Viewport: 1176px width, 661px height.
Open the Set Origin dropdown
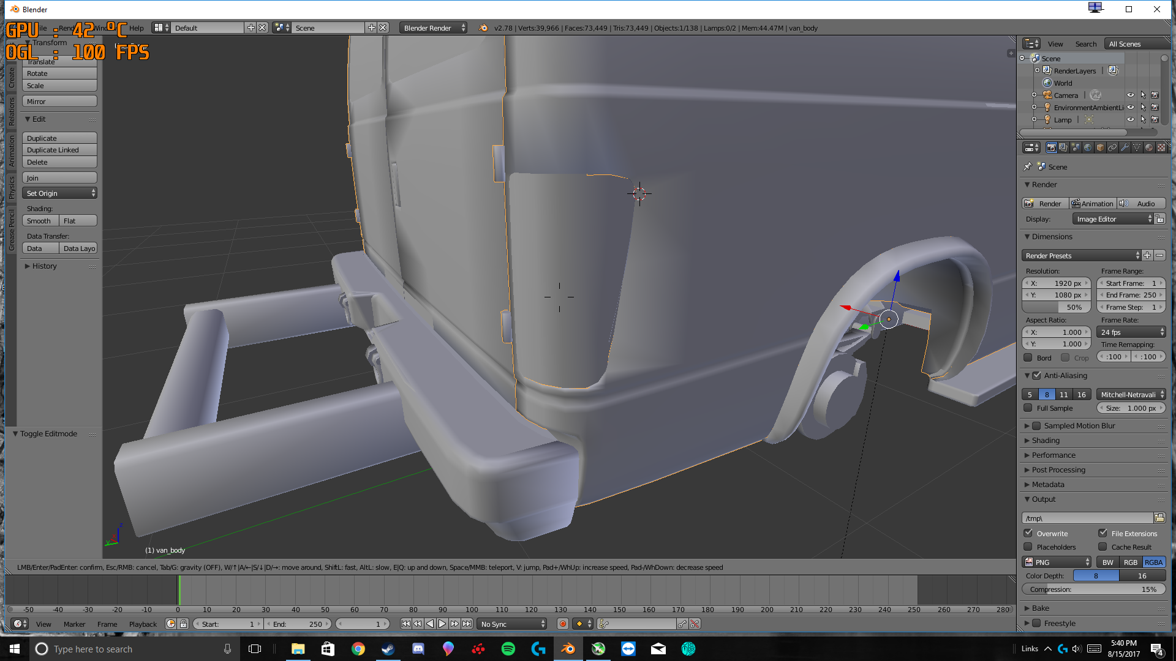pyautogui.click(x=59, y=193)
